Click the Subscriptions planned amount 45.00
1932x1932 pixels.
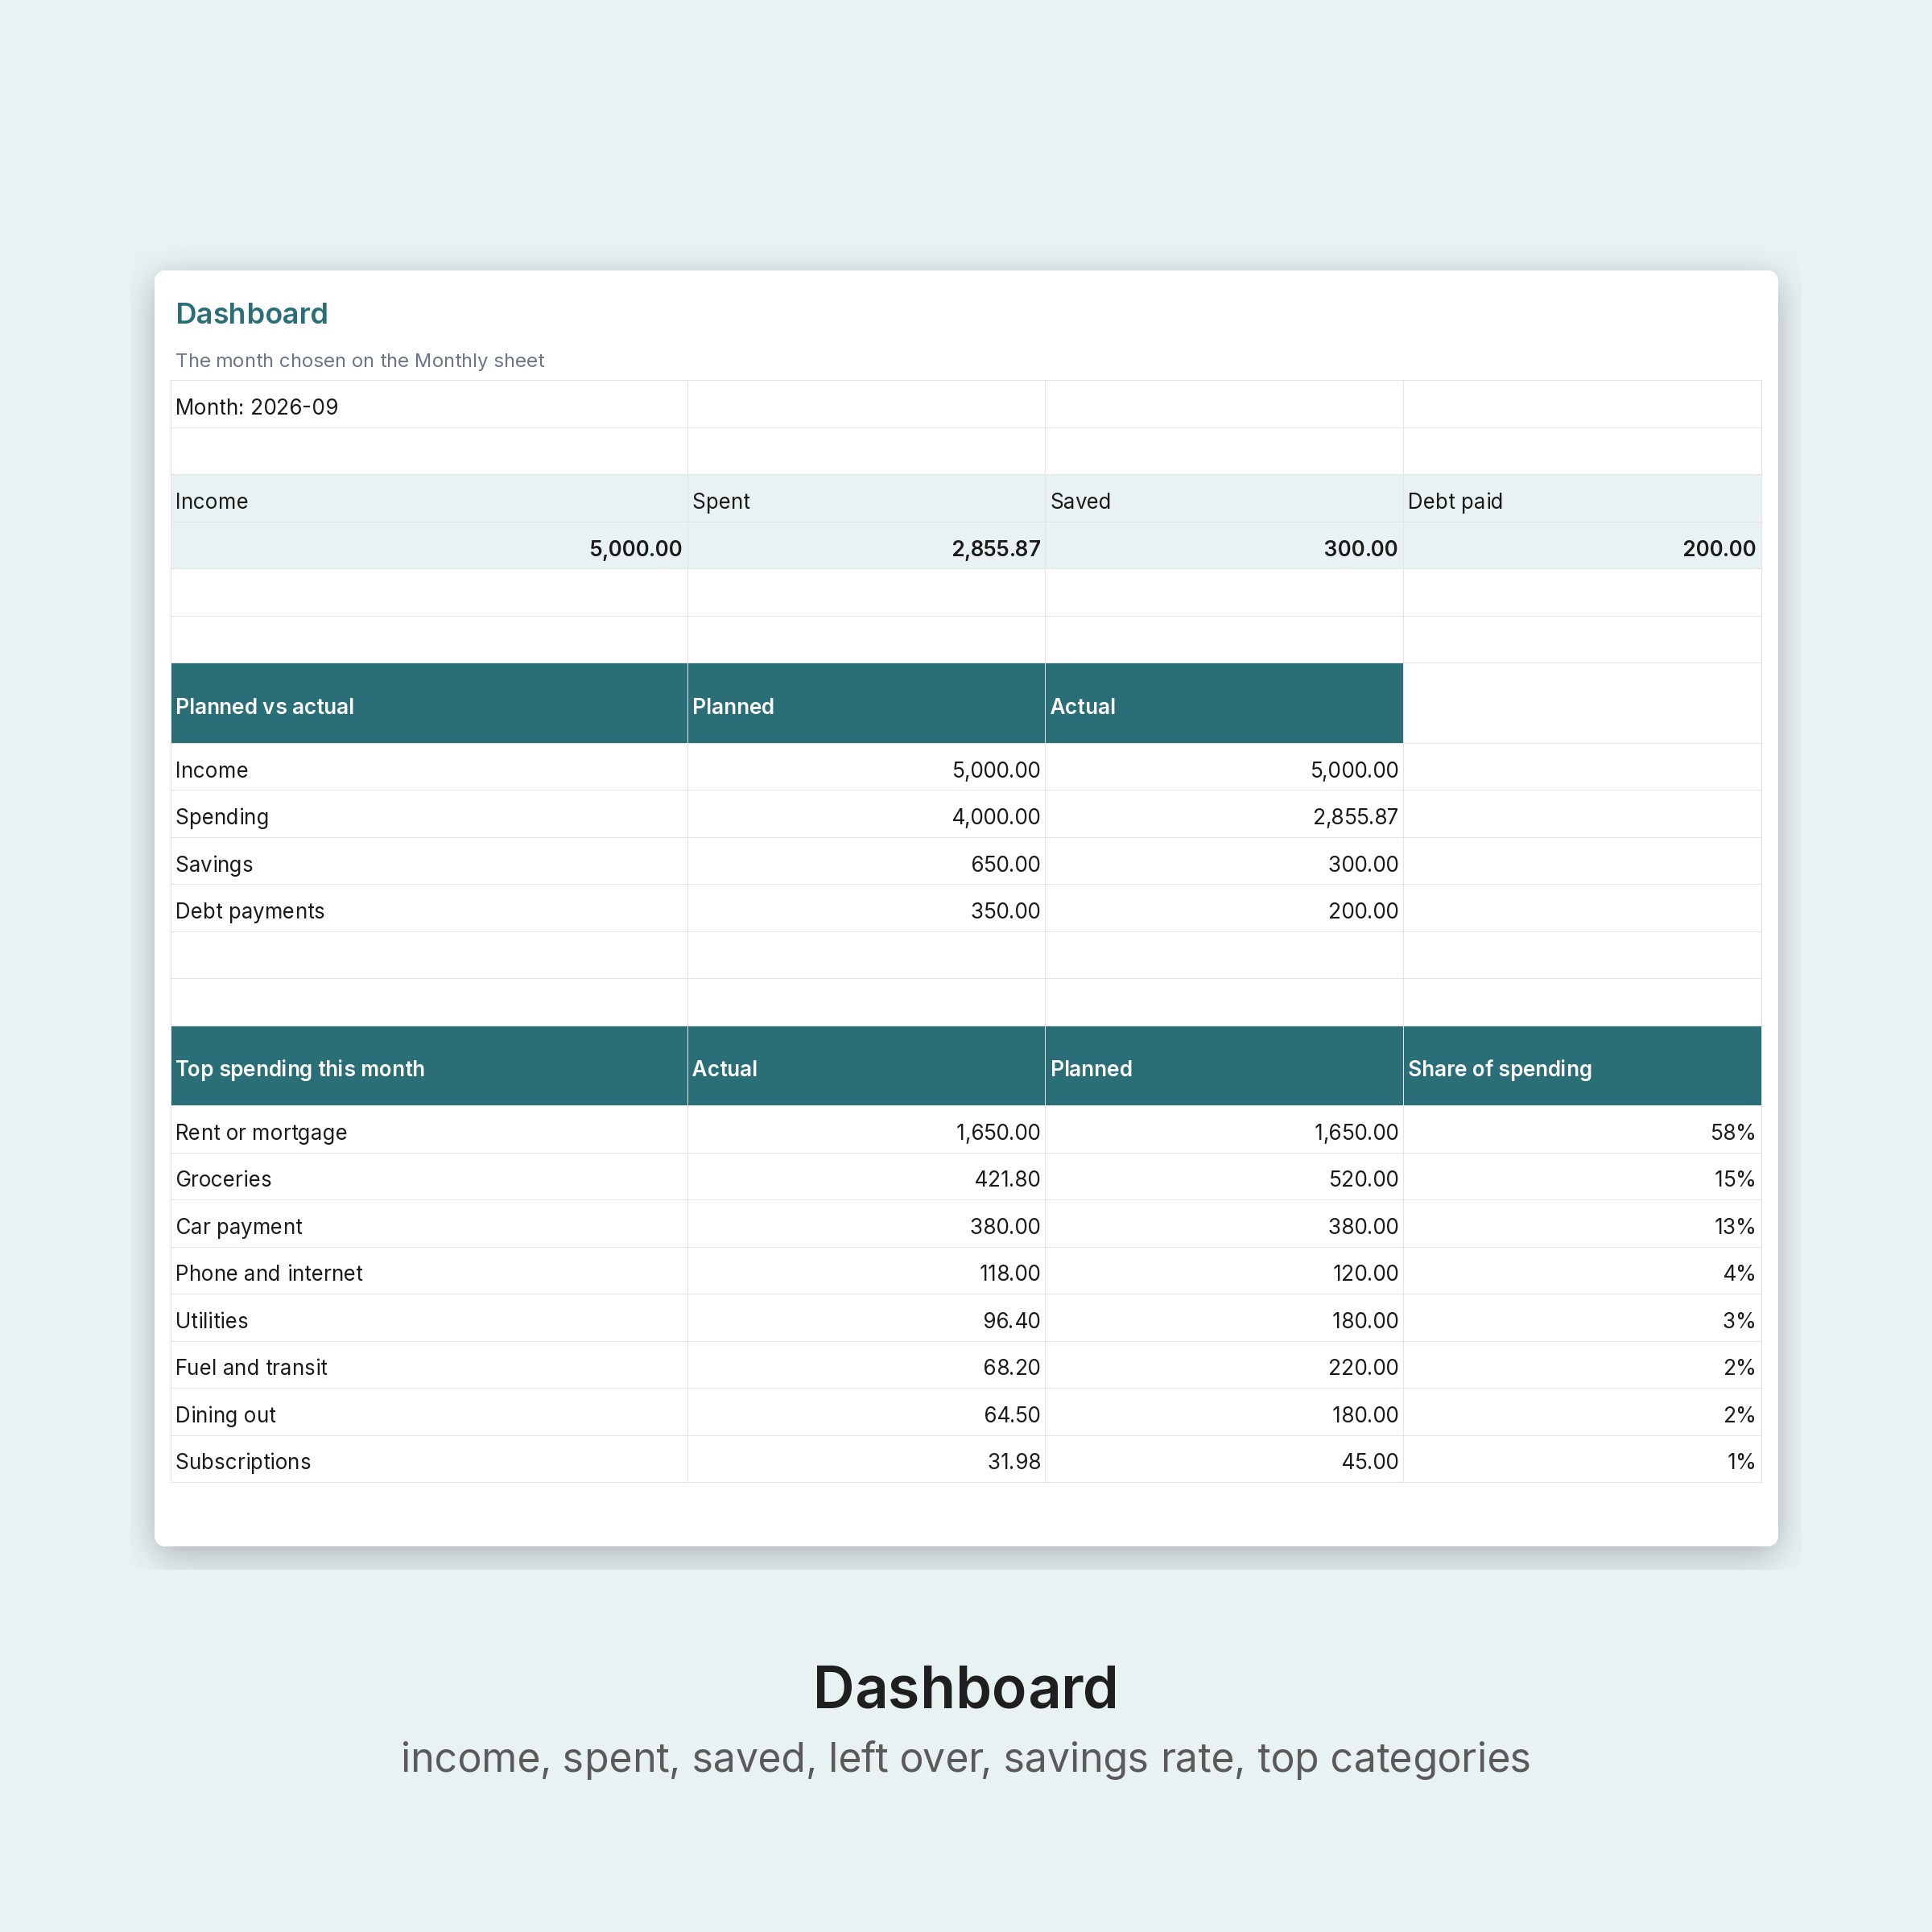(x=1370, y=1461)
